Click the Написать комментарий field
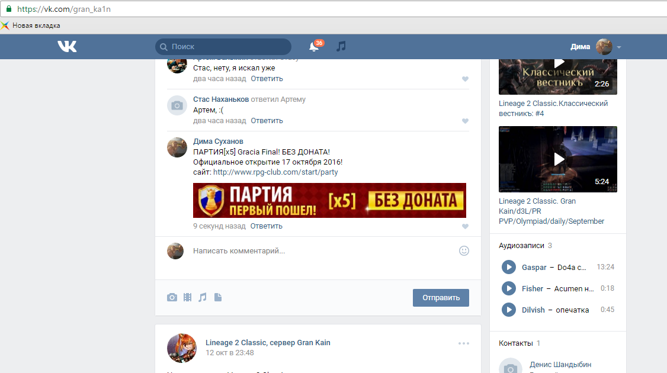This screenshot has width=667, height=373. (321, 251)
